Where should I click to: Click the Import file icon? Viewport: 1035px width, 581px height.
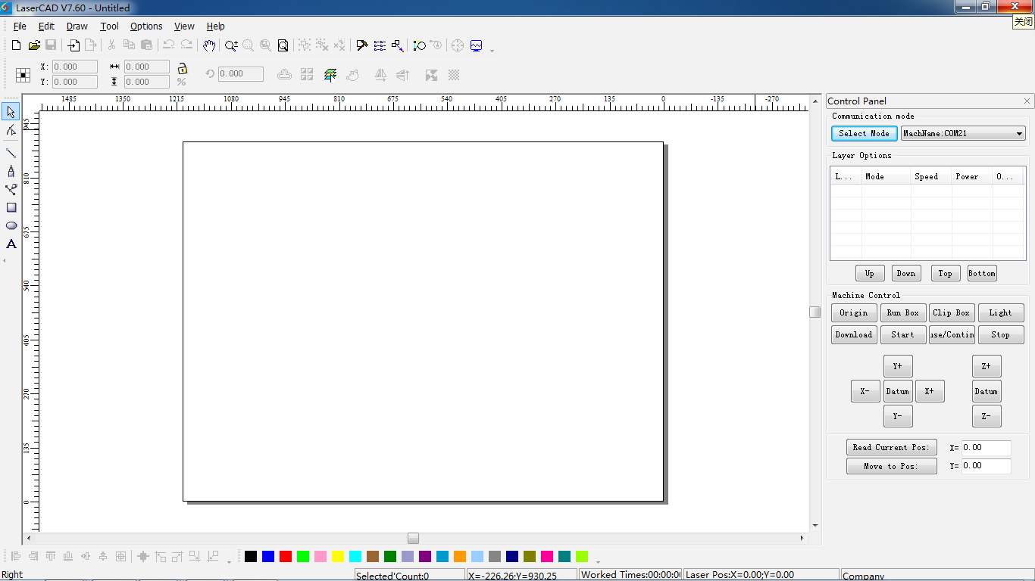[73, 45]
